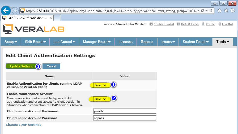Expand the Shift Board menu
Viewport: 238px width, 134px height.
pos(35,42)
